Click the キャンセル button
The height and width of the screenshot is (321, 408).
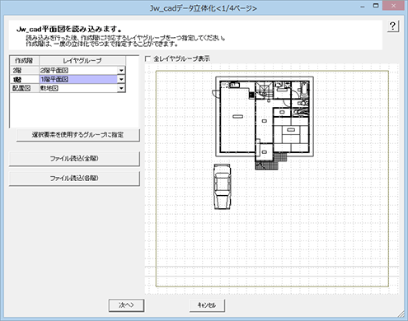tap(207, 305)
